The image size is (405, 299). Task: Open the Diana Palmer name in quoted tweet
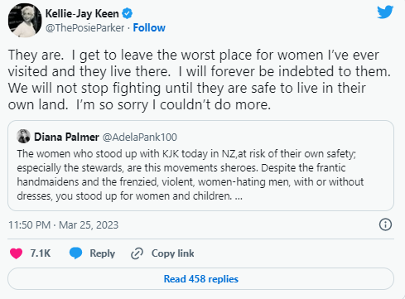click(x=66, y=137)
